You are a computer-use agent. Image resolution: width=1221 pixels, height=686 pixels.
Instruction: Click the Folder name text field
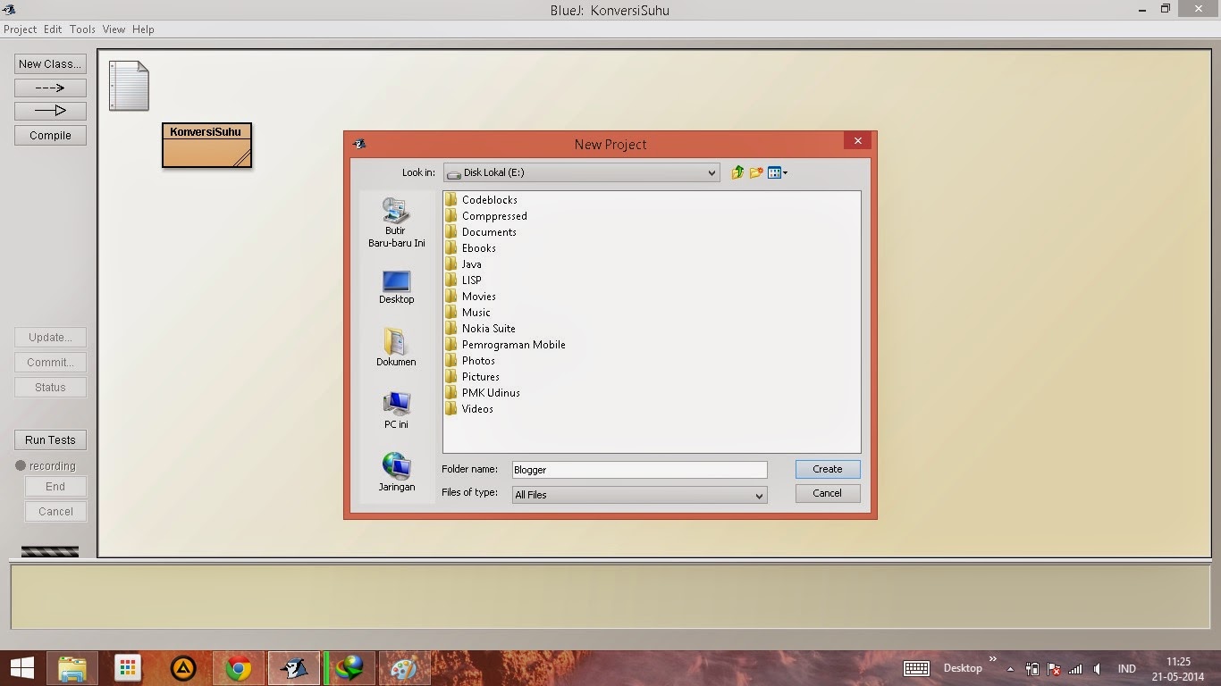[639, 470]
